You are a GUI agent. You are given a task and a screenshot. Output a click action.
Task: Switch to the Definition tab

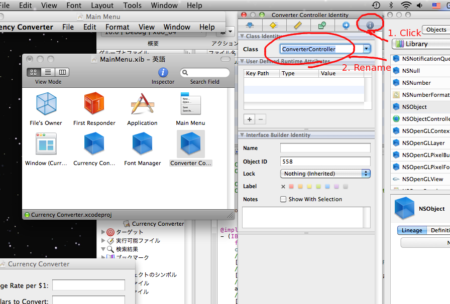click(x=438, y=230)
